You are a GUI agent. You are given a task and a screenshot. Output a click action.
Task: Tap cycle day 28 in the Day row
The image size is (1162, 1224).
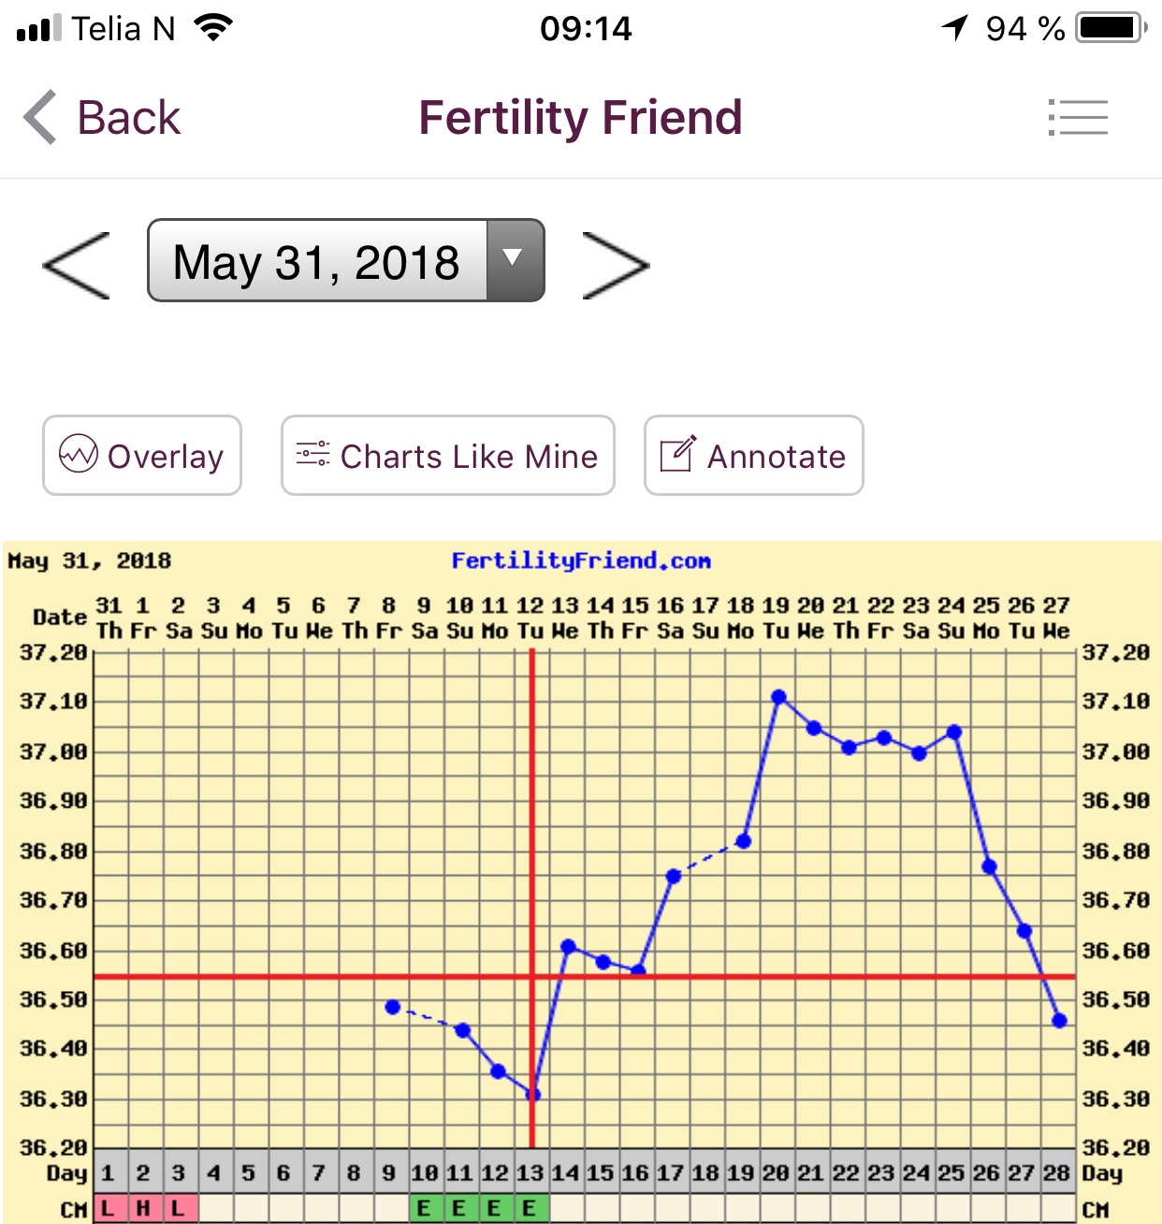tap(1056, 1173)
